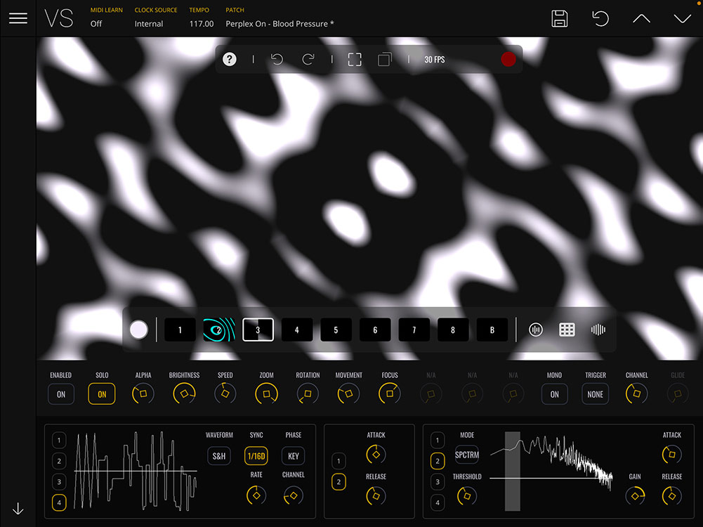Click the KEY phase button

pos(294,455)
